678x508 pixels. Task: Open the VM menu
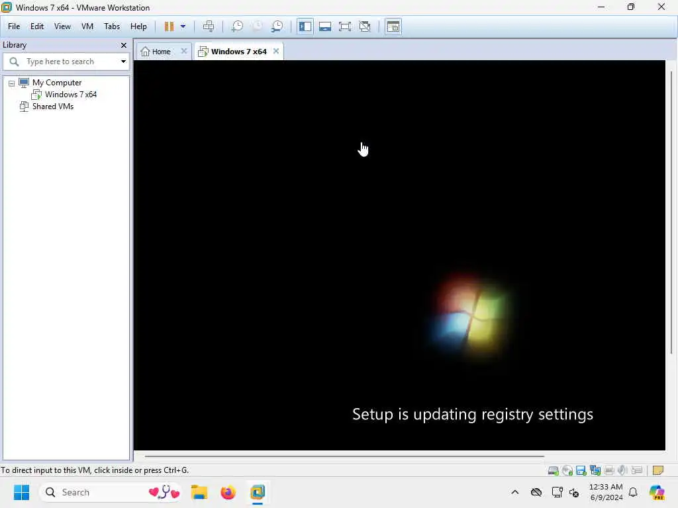pos(87,26)
